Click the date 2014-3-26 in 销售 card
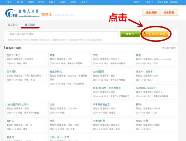Screen dimensions: 186x141 pos(55,63)
